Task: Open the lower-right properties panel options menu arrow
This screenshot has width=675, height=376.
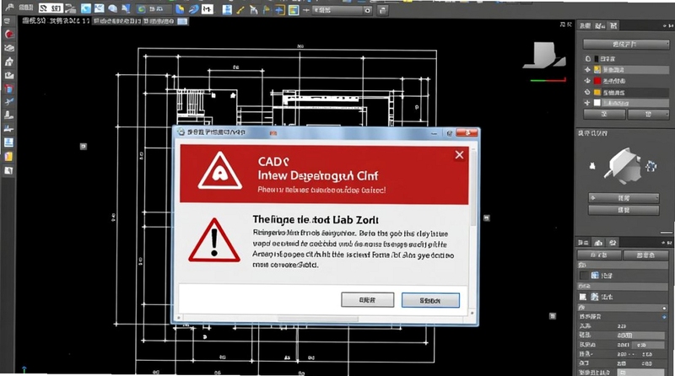Action: click(x=664, y=244)
